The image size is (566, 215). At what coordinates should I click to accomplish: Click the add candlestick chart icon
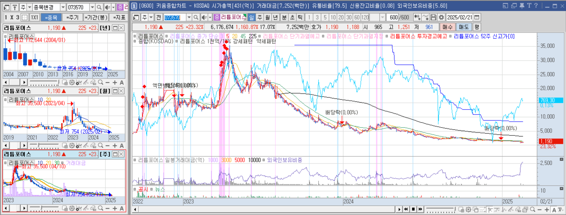pos(417,17)
